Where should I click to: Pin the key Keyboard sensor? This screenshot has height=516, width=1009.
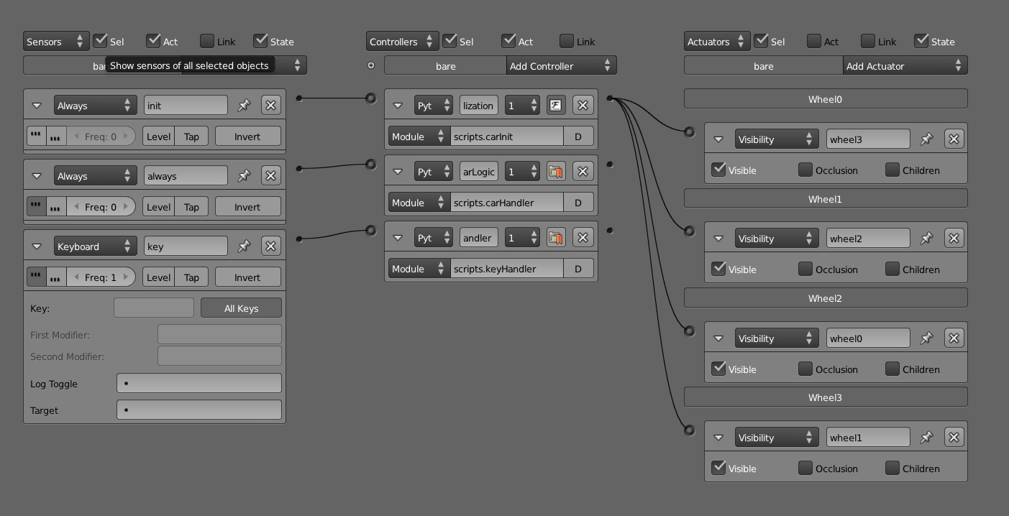coord(245,246)
